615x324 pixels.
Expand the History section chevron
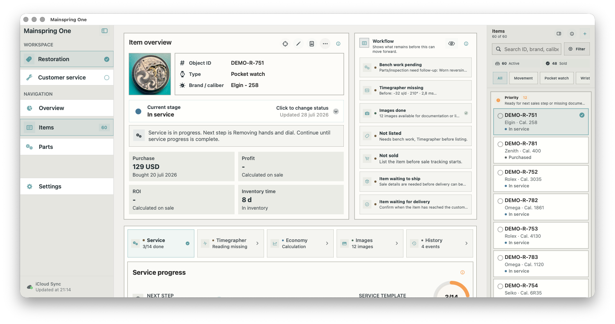[x=466, y=243]
